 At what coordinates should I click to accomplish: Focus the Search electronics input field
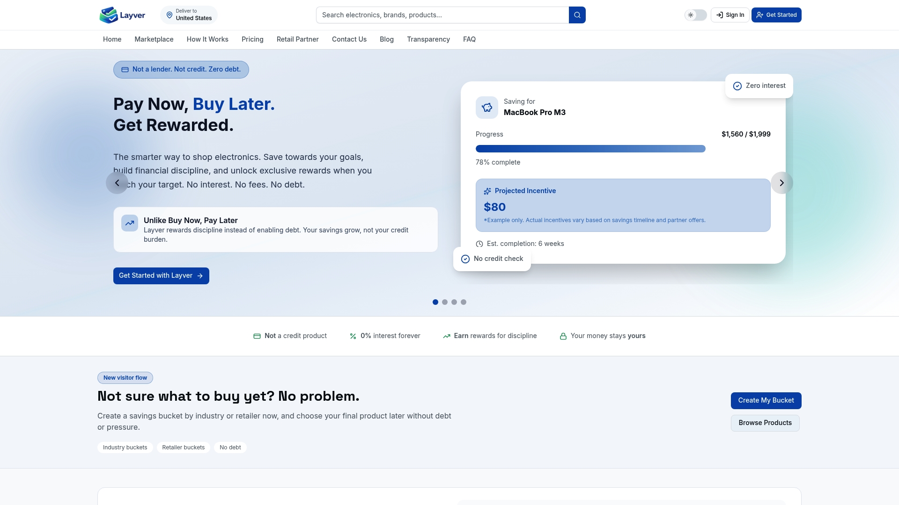click(x=442, y=15)
